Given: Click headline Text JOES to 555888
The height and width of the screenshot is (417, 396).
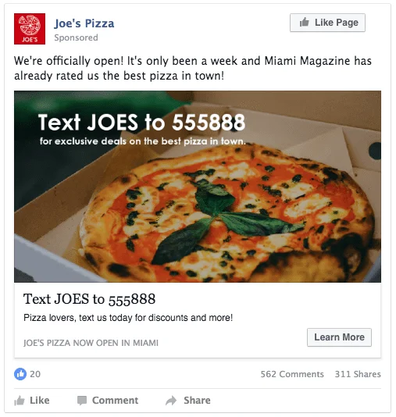Looking at the screenshot, I should pyautogui.click(x=89, y=299).
